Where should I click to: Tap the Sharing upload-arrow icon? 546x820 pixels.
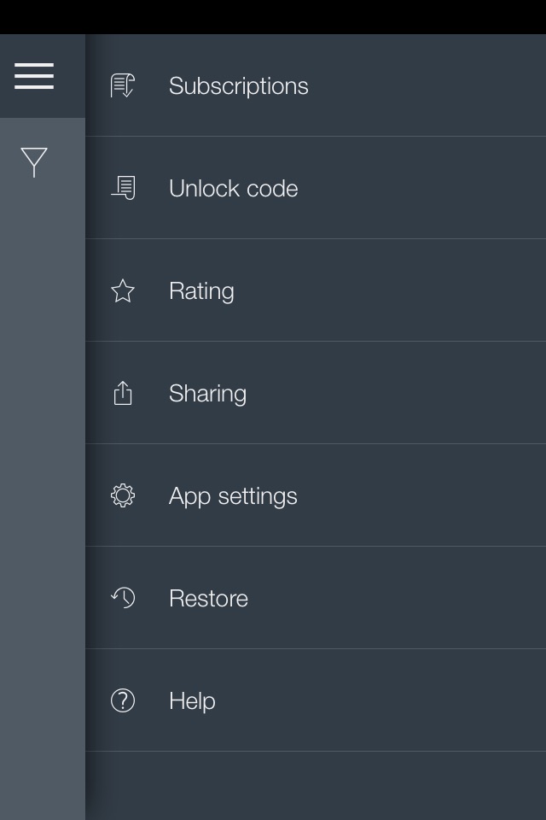tap(123, 393)
